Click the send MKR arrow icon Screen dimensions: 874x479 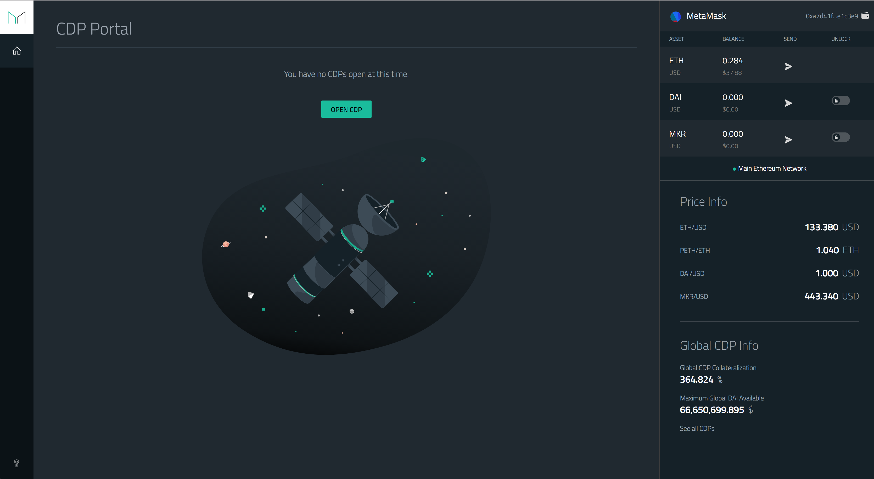(x=788, y=140)
